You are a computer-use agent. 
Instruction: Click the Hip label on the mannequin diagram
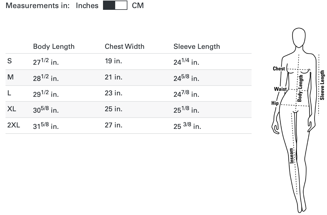coord(275,103)
